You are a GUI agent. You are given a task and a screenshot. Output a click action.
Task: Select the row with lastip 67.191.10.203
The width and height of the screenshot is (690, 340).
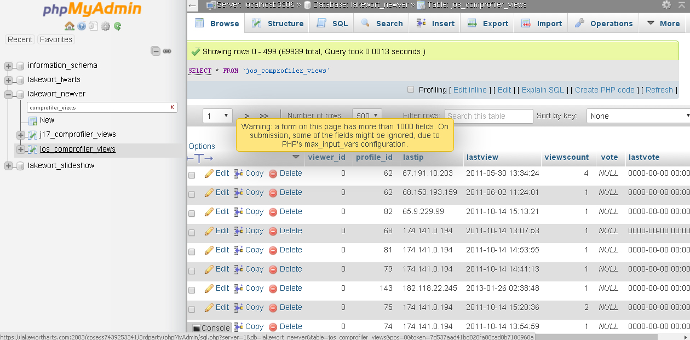click(192, 175)
